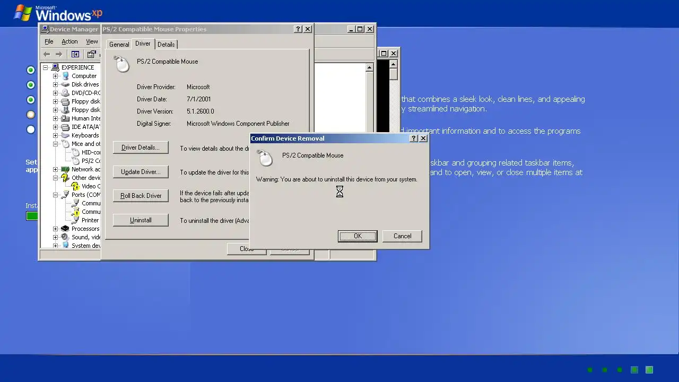Click the IDE ATA/ATAPI controller icon

[65, 127]
